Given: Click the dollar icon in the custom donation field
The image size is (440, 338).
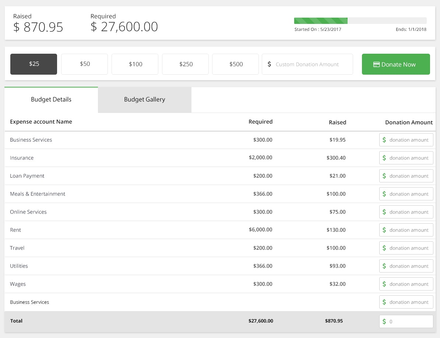Looking at the screenshot, I should click(270, 64).
